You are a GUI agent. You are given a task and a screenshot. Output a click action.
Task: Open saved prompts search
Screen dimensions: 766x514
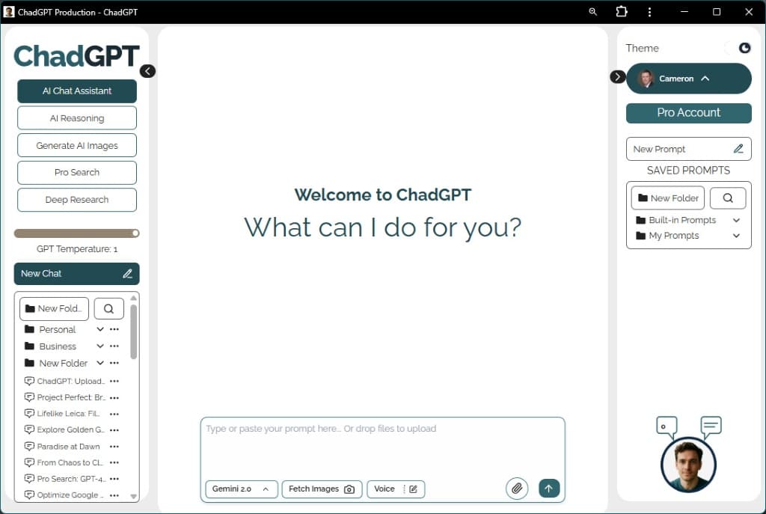728,198
